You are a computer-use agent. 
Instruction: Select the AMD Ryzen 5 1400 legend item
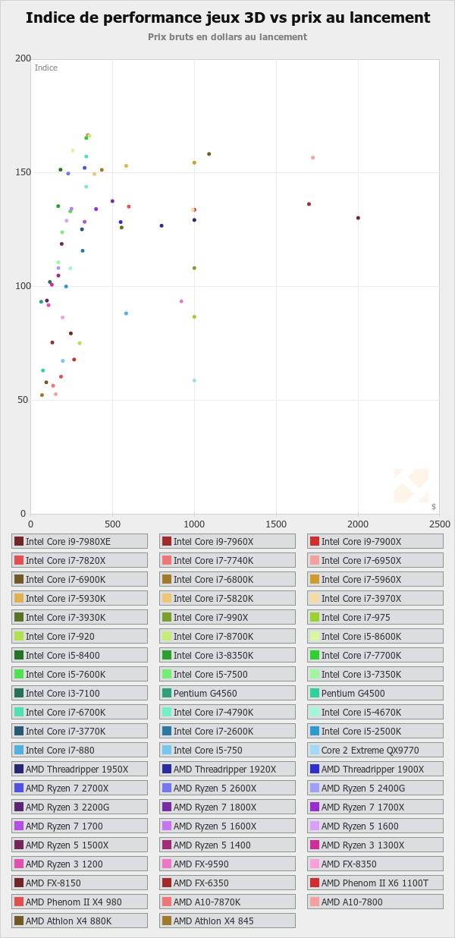(x=227, y=845)
